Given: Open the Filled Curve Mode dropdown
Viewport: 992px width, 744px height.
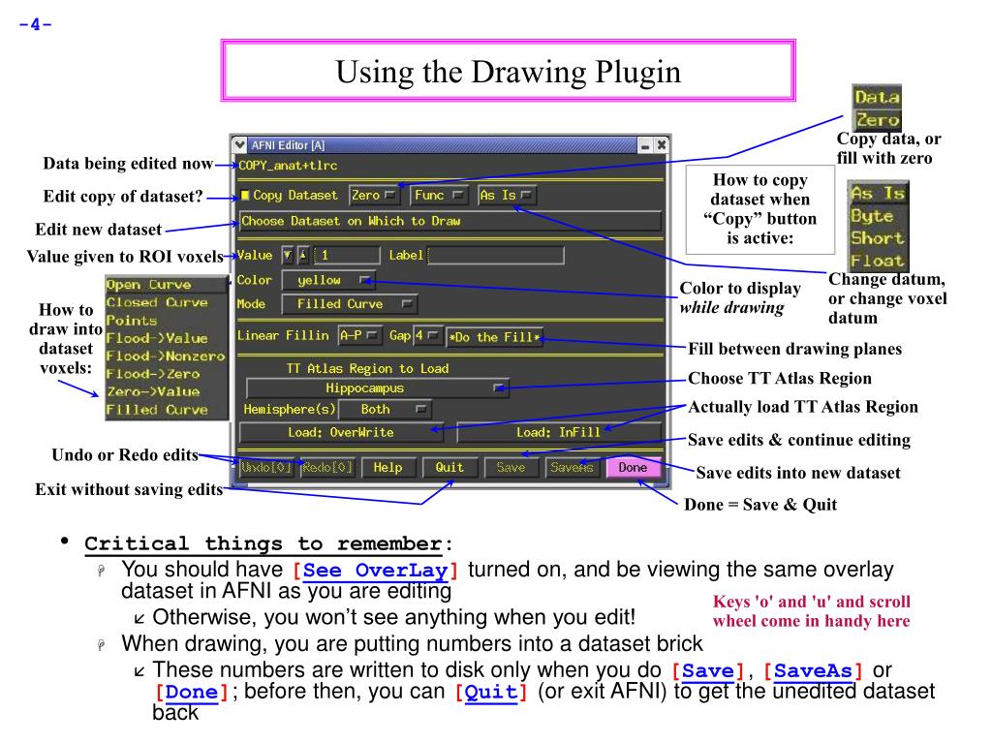Looking at the screenshot, I should (x=349, y=304).
